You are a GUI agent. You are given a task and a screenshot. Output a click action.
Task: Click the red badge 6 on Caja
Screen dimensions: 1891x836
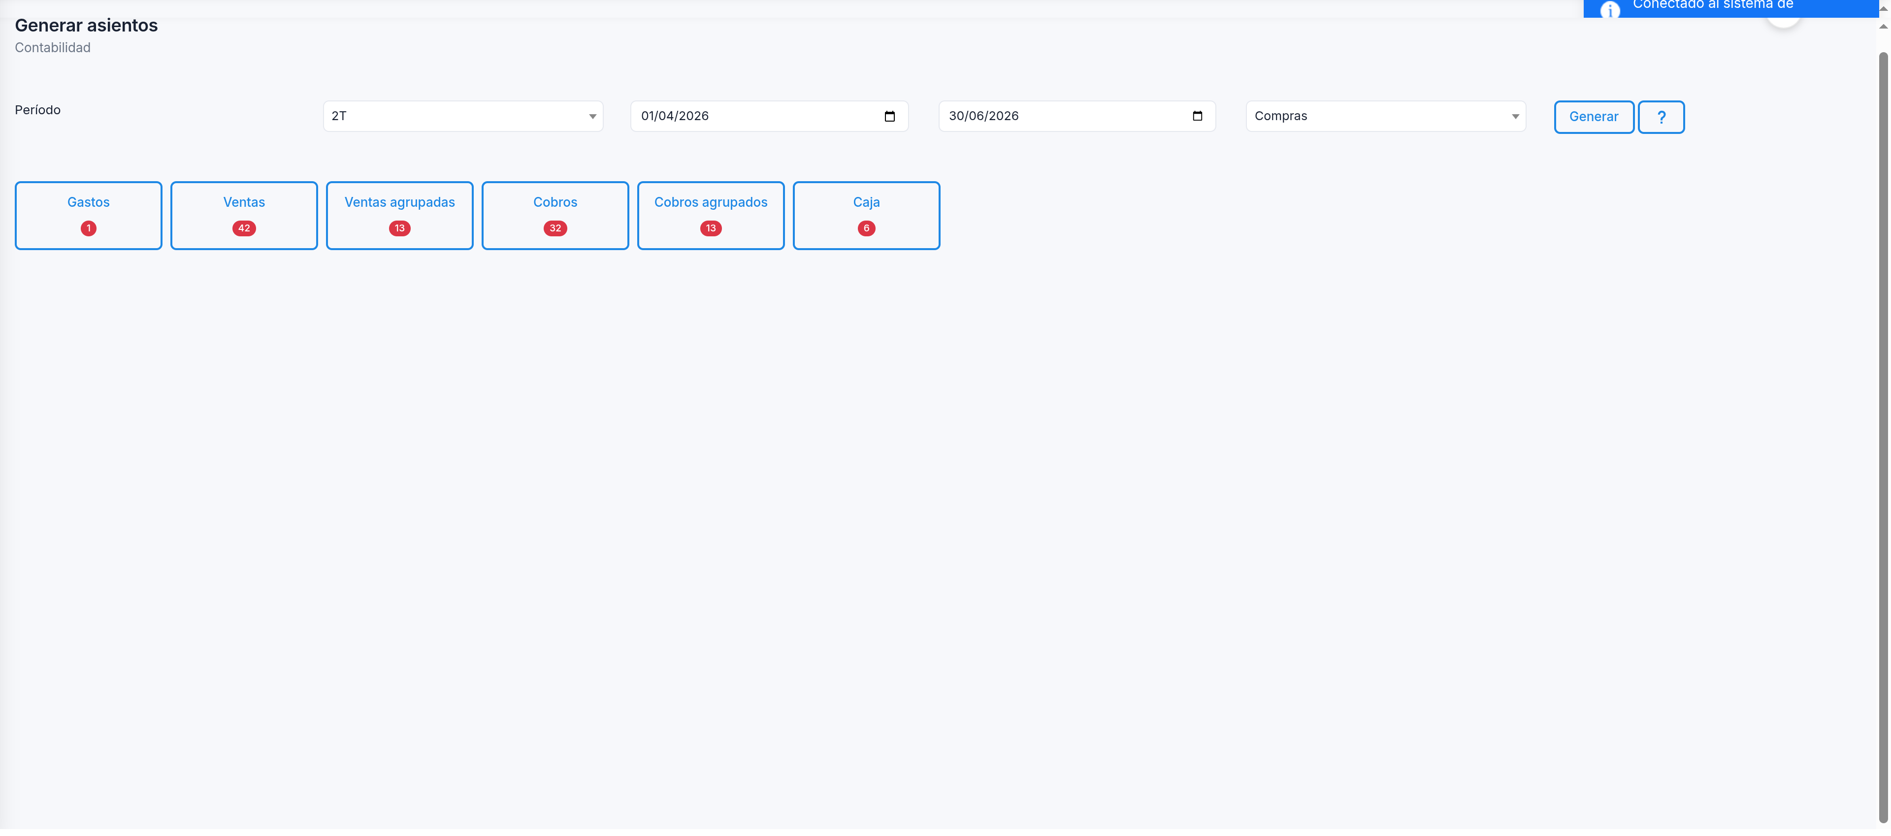[866, 228]
